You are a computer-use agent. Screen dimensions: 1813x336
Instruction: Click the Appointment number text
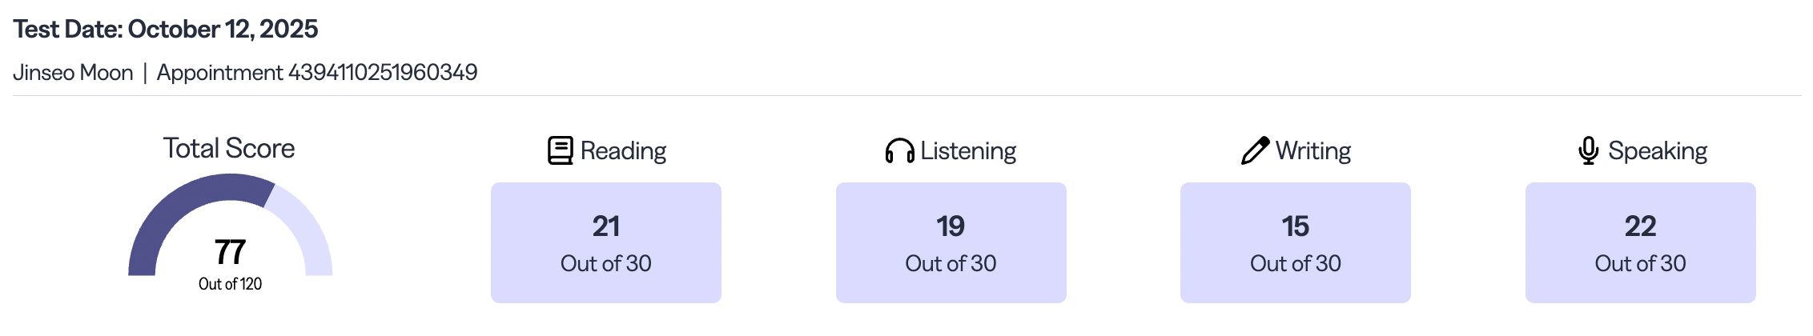click(x=317, y=73)
